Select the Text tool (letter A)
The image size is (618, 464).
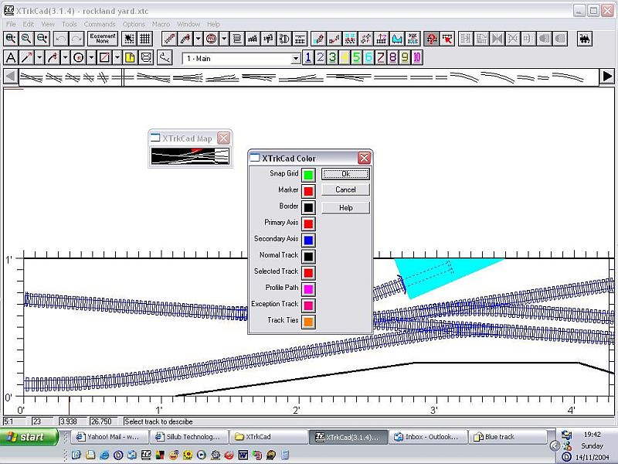(11, 57)
